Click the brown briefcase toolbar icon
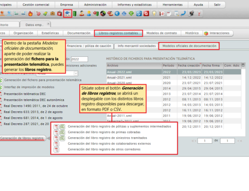 [x=53, y=13]
